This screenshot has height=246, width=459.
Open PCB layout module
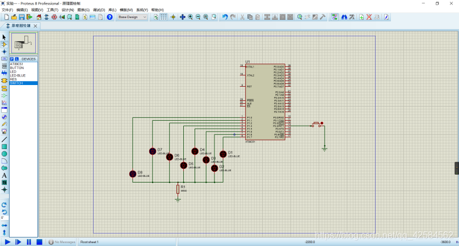click(54, 17)
